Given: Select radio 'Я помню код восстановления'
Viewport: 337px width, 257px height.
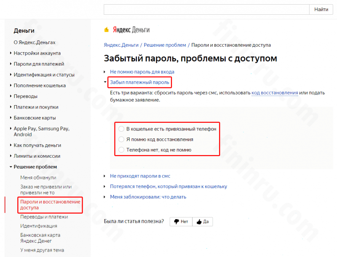Looking at the screenshot, I should [x=121, y=139].
